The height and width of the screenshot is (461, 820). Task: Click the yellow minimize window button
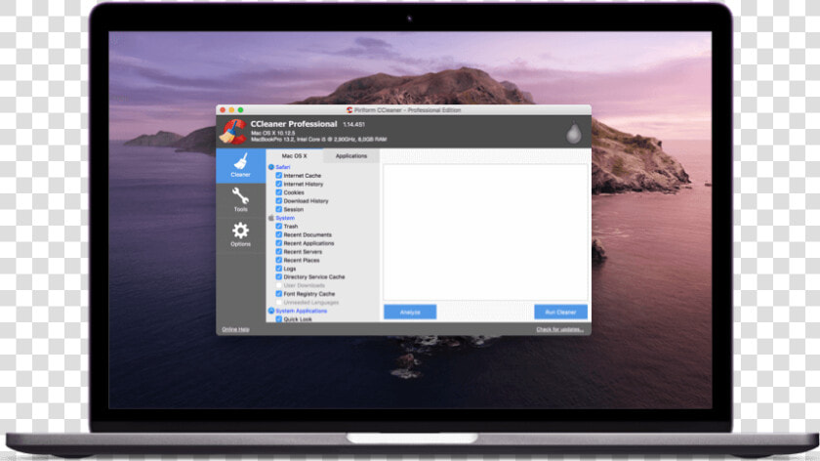pos(231,110)
